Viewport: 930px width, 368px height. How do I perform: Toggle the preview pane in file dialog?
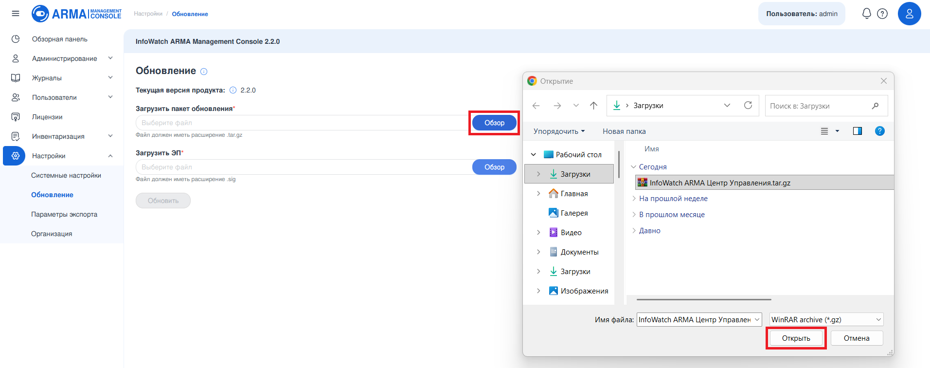[858, 131]
